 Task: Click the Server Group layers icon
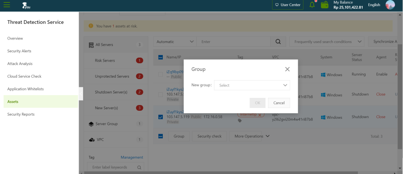pos(91,124)
